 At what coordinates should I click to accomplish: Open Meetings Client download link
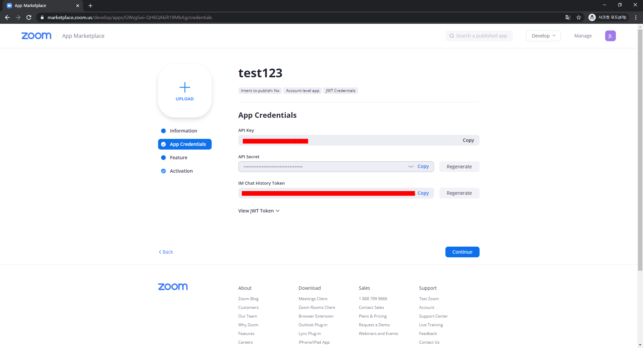(x=313, y=299)
